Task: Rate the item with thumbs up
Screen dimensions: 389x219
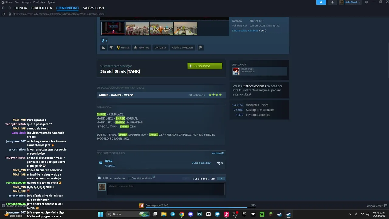Action: [103, 47]
